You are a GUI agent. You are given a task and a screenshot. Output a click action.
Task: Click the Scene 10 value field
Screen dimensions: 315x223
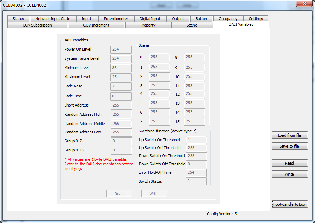tap(194, 77)
